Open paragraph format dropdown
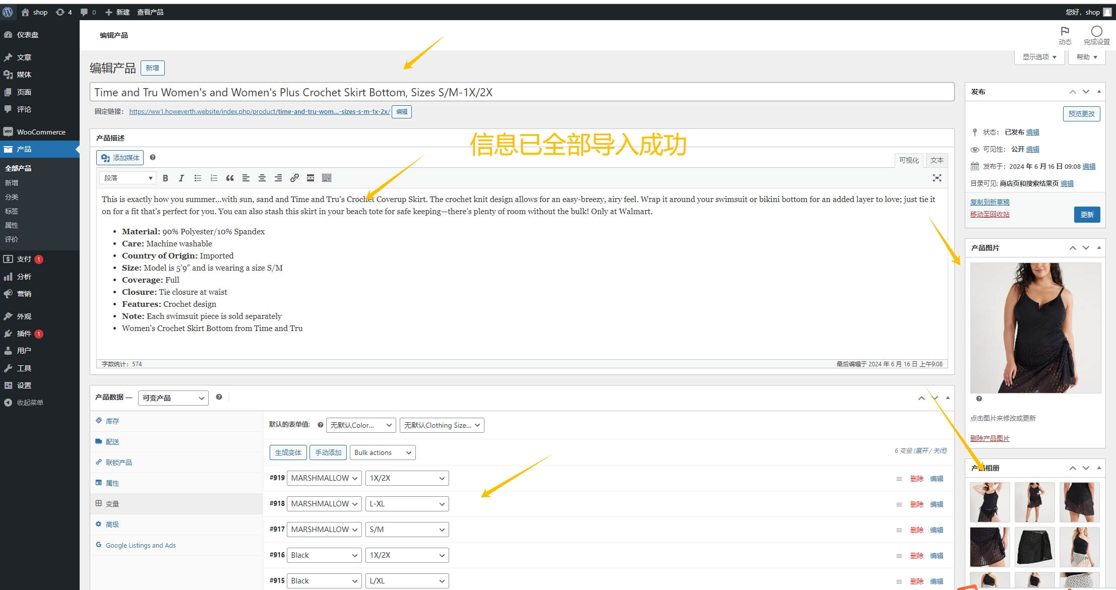 click(128, 178)
